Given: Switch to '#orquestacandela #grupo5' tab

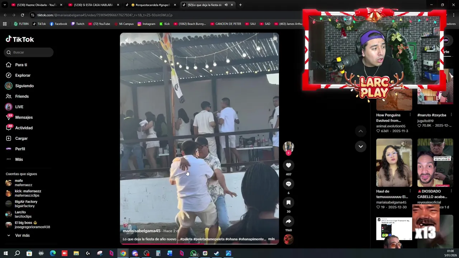Looking at the screenshot, I should 151,5.
